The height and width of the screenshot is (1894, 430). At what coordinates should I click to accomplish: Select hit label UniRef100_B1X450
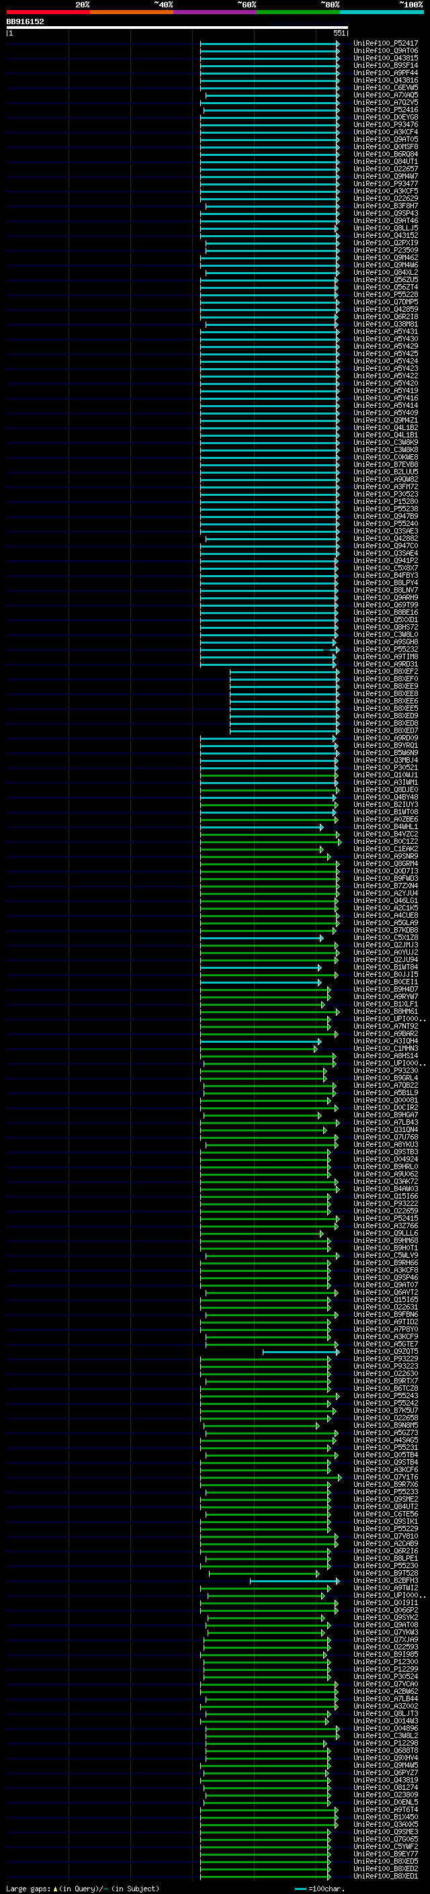coord(386,1817)
